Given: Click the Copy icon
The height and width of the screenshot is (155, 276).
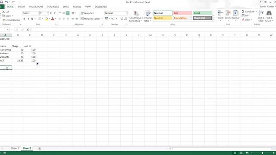Looking at the screenshot, I should 3,16.
